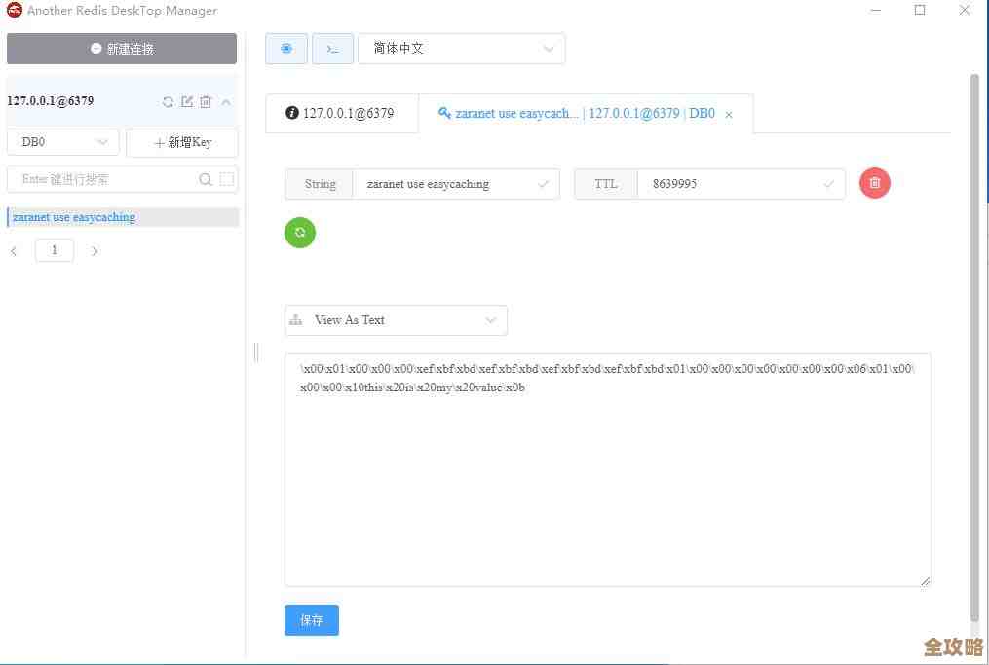989x665 pixels.
Task: Edit the 127.0.0.1@6379 connection settings
Action: (187, 101)
